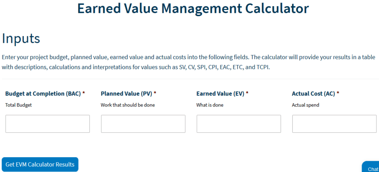Click the Inputs section heading
Viewport: 379px width, 172px height.
(x=21, y=38)
